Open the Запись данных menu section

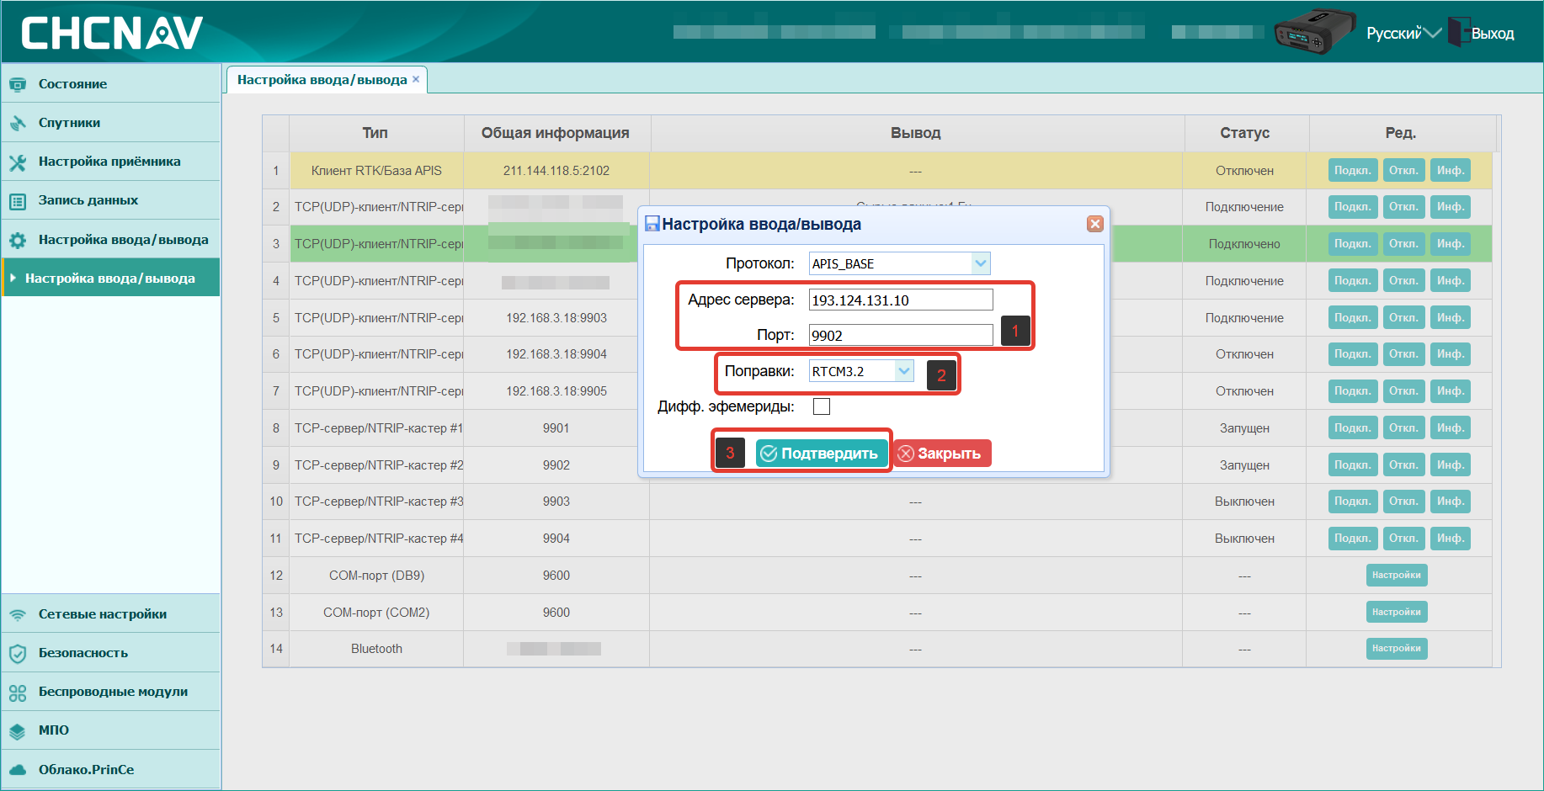click(110, 200)
